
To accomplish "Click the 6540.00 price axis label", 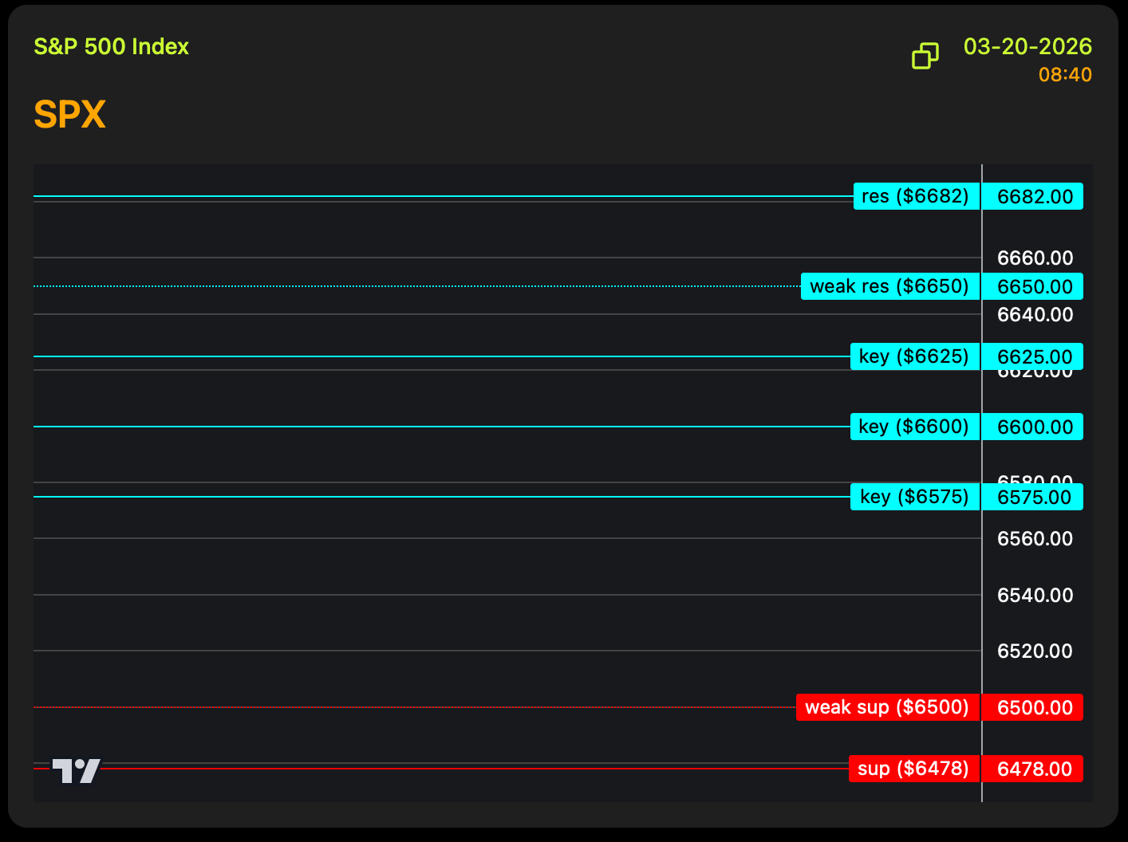I will (x=1035, y=596).
